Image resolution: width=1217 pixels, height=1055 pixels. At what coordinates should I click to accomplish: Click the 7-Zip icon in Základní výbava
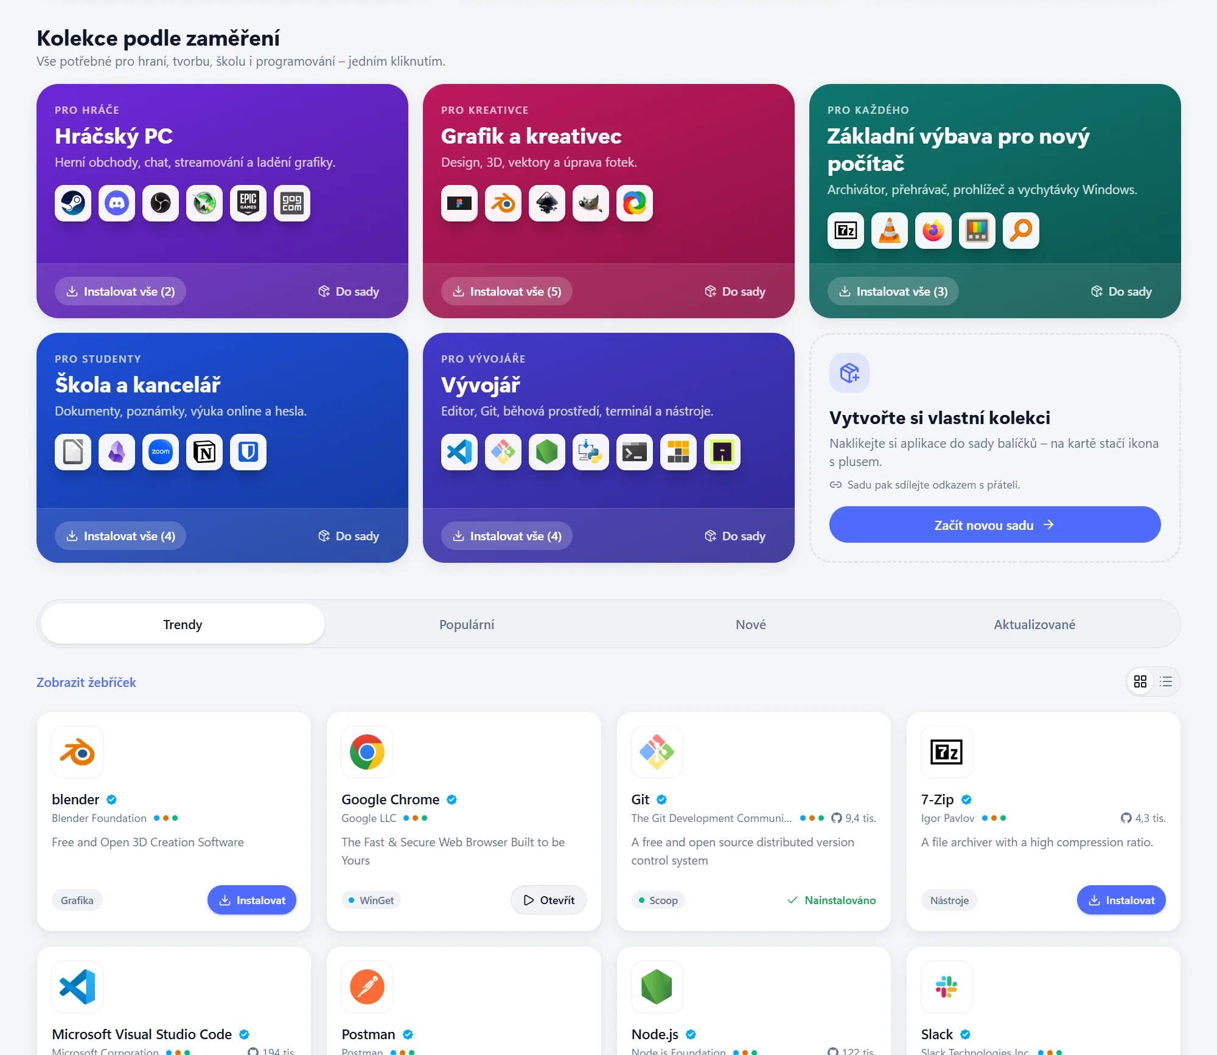tap(846, 231)
